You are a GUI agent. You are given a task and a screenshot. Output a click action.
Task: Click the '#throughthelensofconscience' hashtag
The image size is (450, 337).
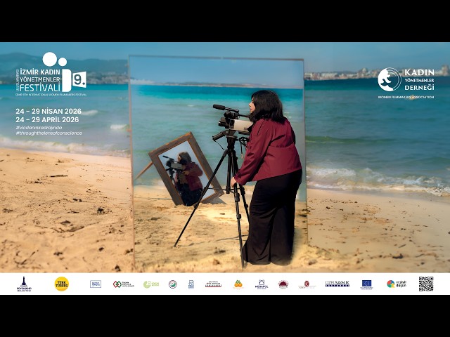[x=49, y=133]
